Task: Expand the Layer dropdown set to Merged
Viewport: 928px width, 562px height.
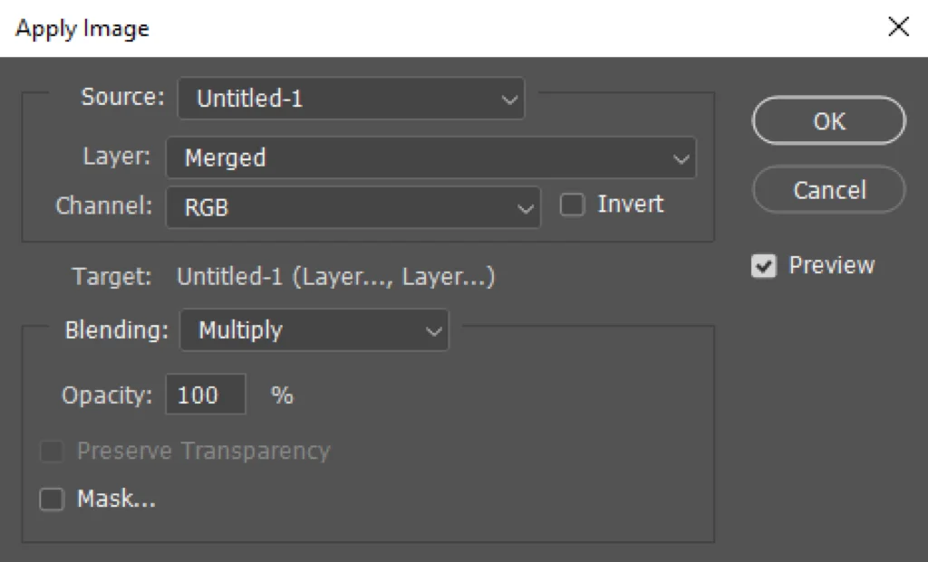Action: (x=430, y=158)
